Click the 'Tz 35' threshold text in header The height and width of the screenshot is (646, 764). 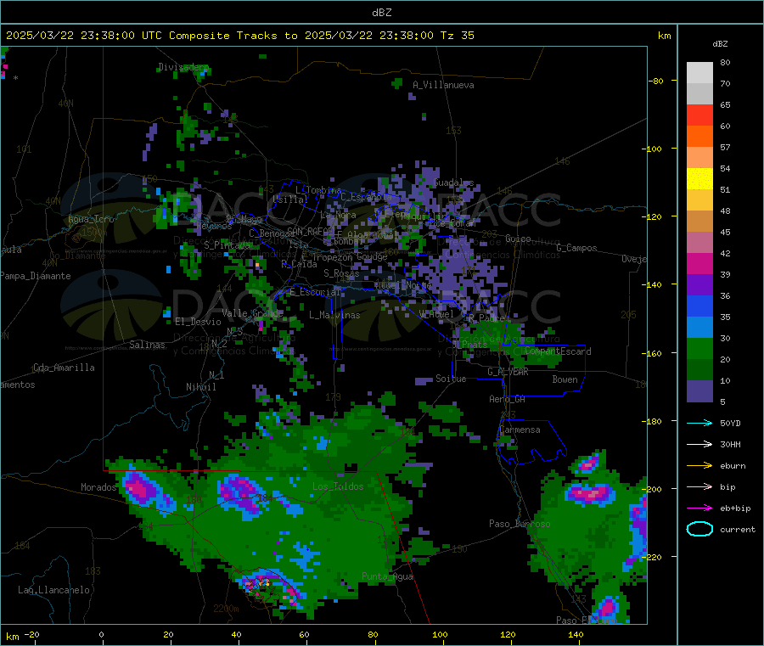[457, 36]
